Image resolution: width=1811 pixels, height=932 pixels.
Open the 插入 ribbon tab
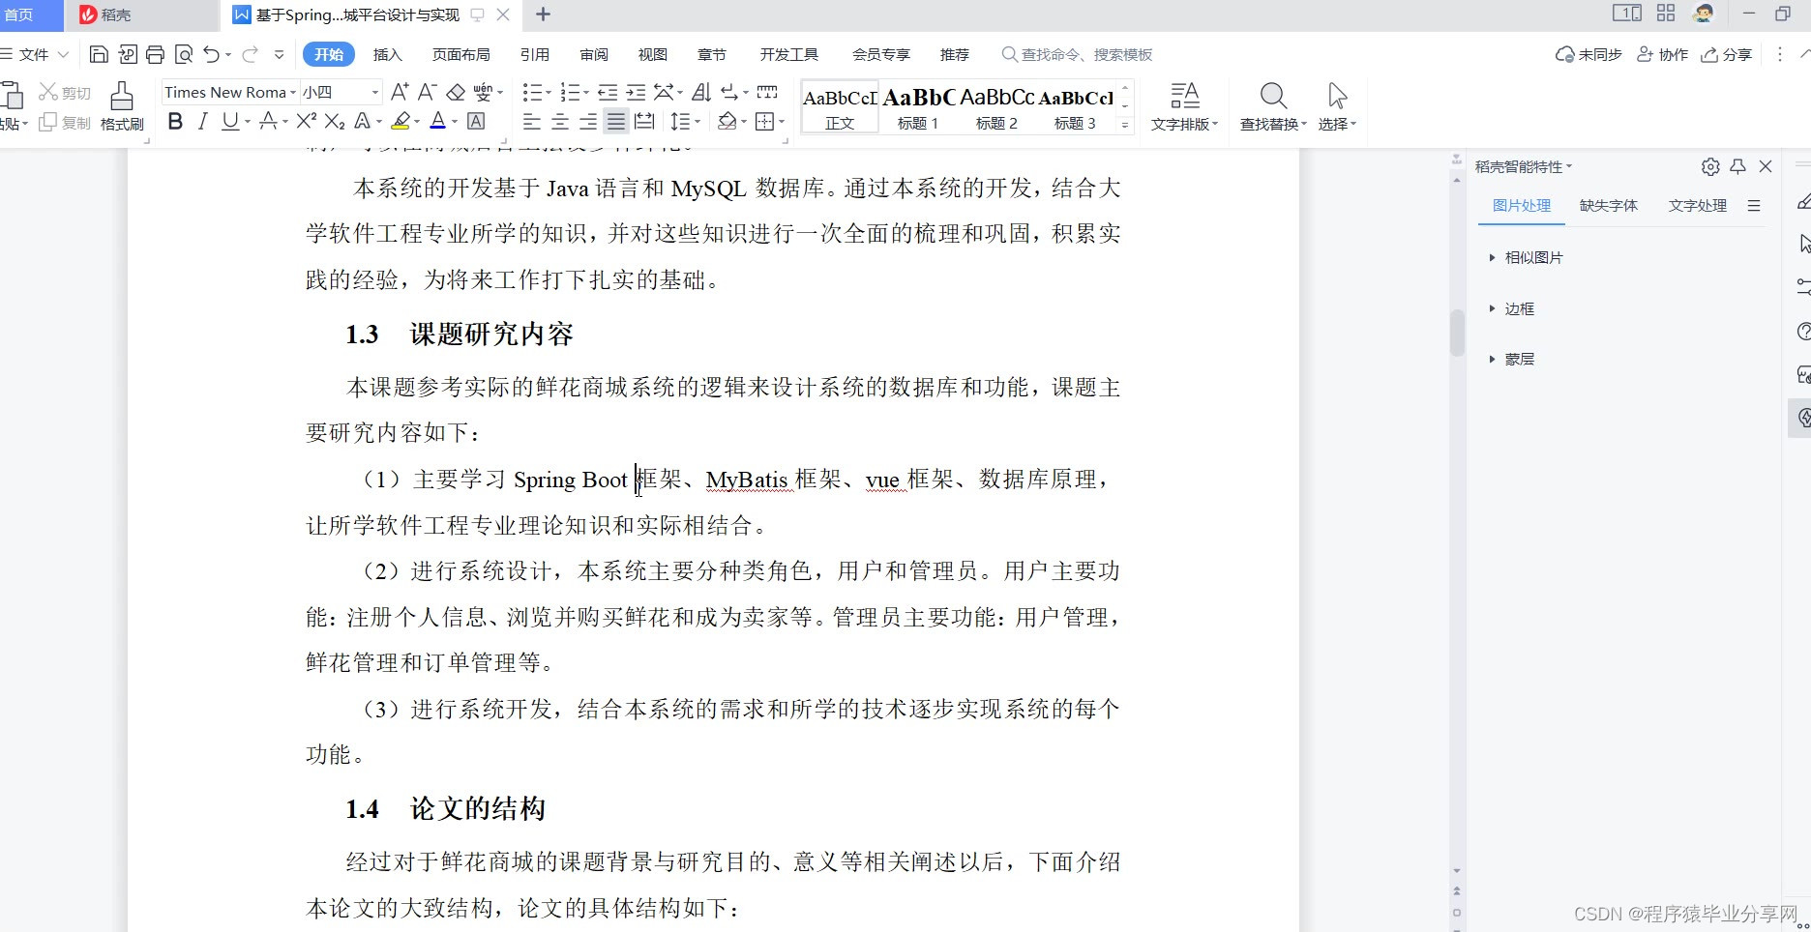coord(387,54)
